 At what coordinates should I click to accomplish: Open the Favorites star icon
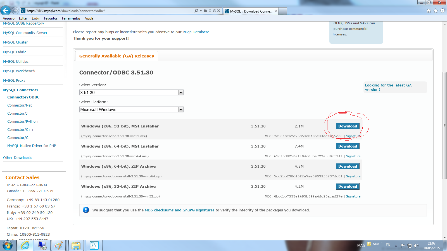436,11
